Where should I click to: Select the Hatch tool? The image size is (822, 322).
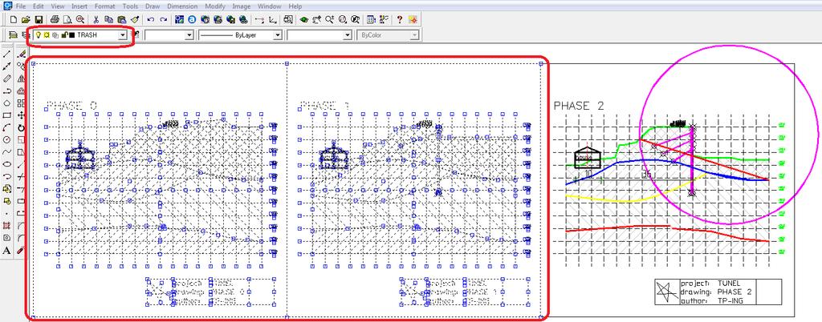point(6,226)
